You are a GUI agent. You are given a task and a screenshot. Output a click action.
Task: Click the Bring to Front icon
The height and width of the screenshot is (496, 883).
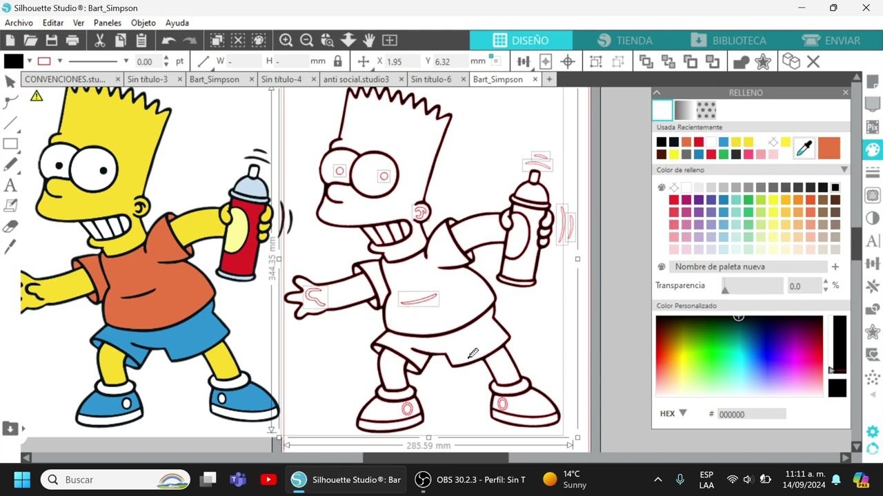tap(646, 61)
